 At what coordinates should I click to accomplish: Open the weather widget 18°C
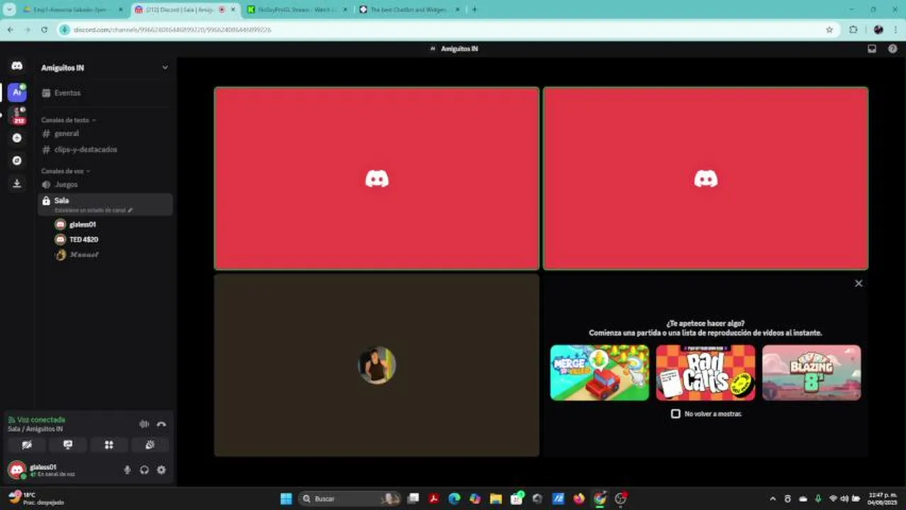click(35, 499)
